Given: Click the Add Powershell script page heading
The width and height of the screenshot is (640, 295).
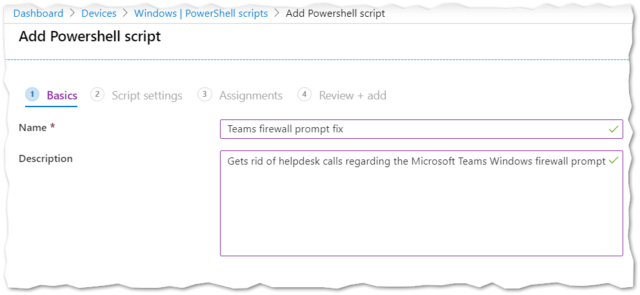Looking at the screenshot, I should 90,37.
